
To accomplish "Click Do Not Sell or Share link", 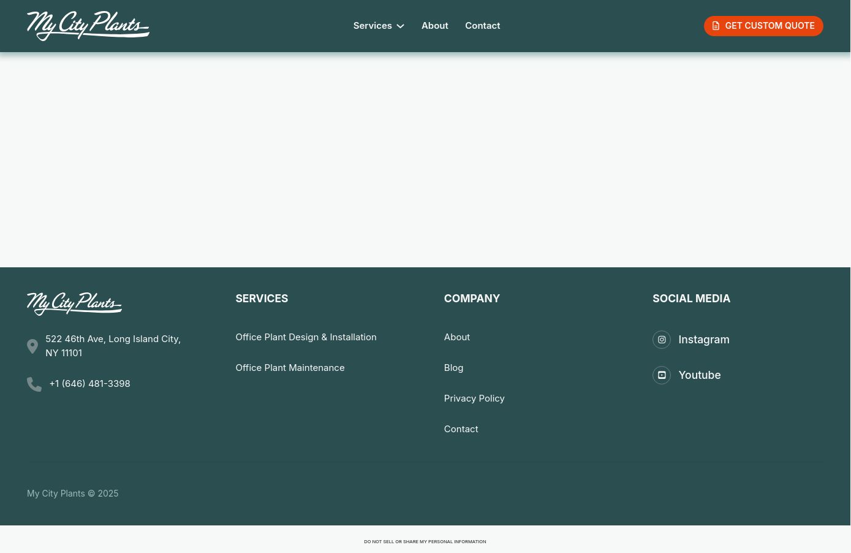I will pyautogui.click(x=425, y=542).
